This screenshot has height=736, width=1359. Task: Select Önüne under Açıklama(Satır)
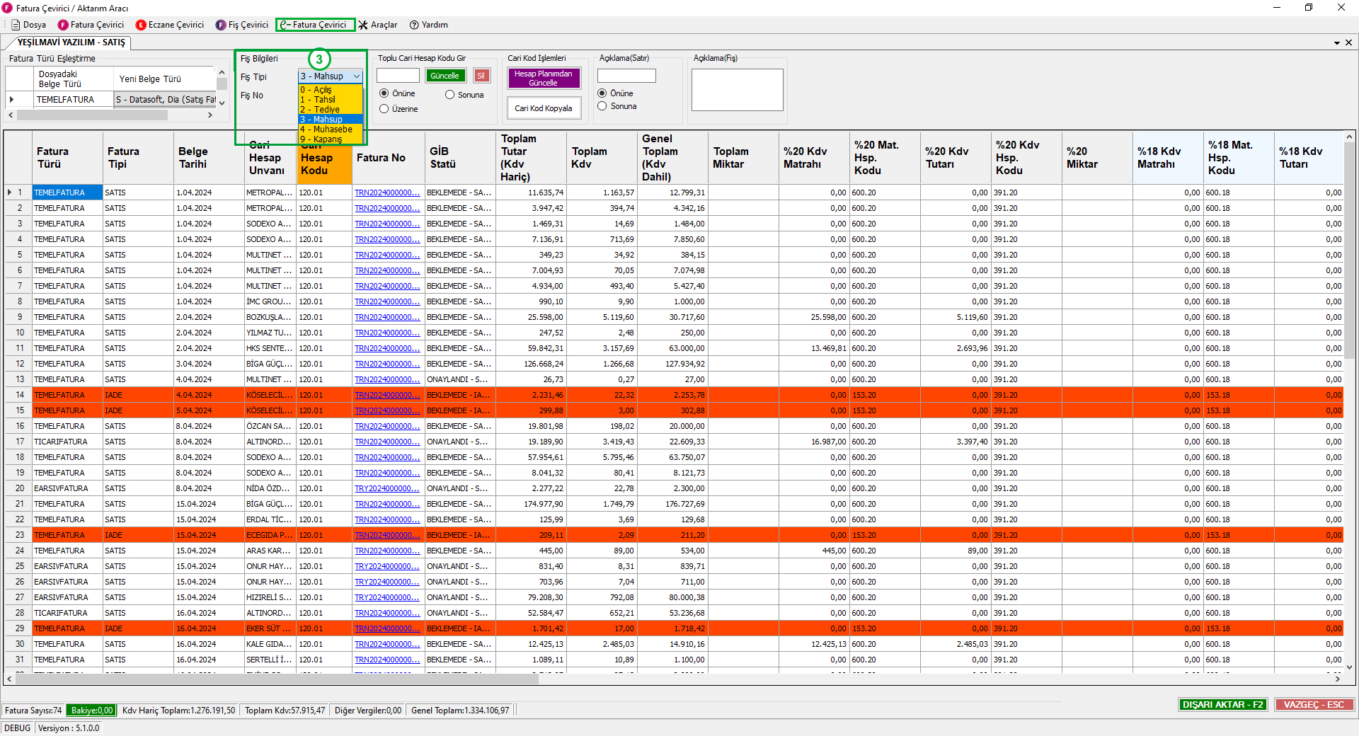pyautogui.click(x=615, y=93)
